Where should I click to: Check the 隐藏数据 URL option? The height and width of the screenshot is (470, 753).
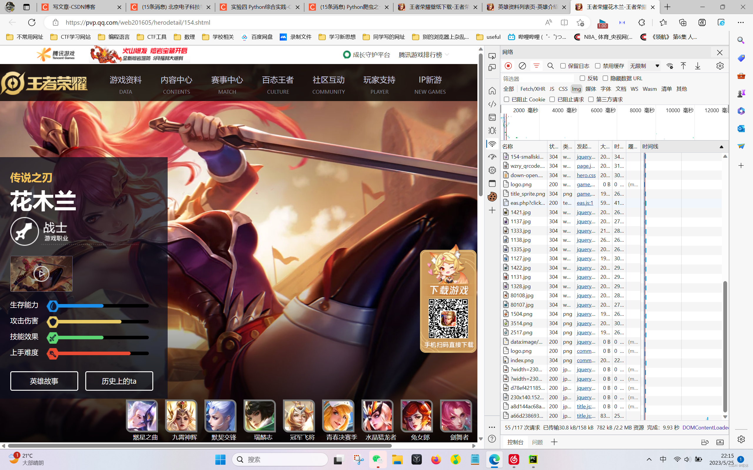(605, 78)
